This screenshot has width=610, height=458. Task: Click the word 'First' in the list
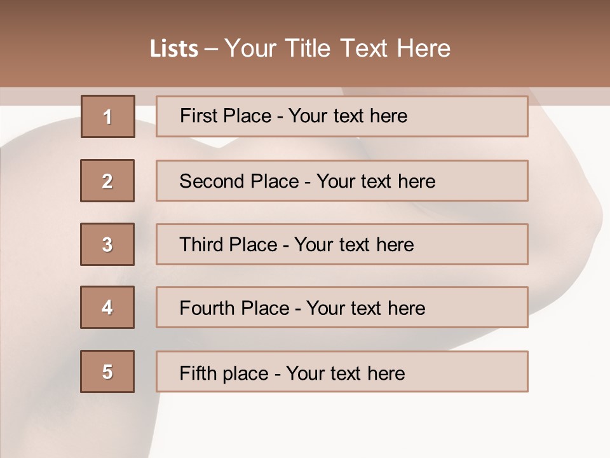[x=198, y=116]
